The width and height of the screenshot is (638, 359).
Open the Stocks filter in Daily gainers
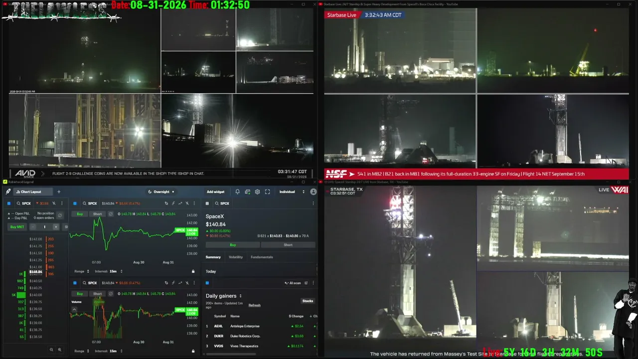308,301
